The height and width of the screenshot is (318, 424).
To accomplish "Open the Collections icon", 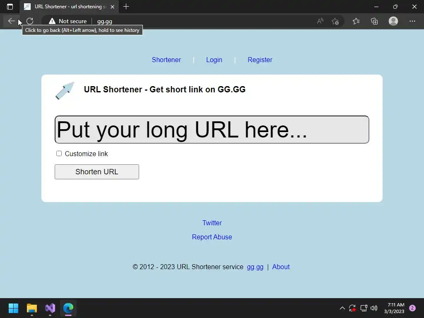I will (374, 21).
